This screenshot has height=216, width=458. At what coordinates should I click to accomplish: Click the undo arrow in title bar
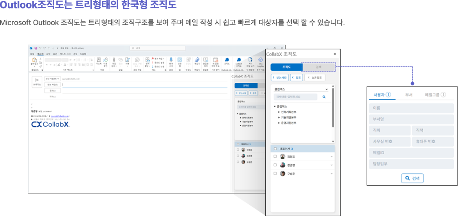click(40, 48)
